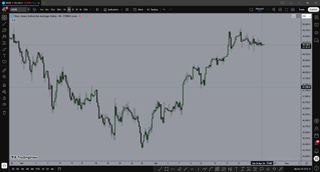
Task: Select the YTD date range
Action: coord(38,169)
